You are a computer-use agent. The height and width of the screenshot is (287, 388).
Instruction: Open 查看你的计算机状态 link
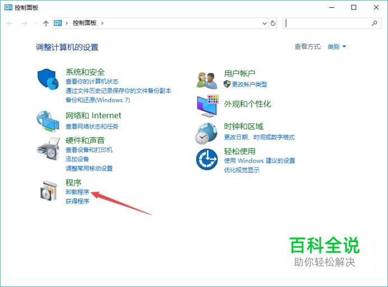point(92,81)
